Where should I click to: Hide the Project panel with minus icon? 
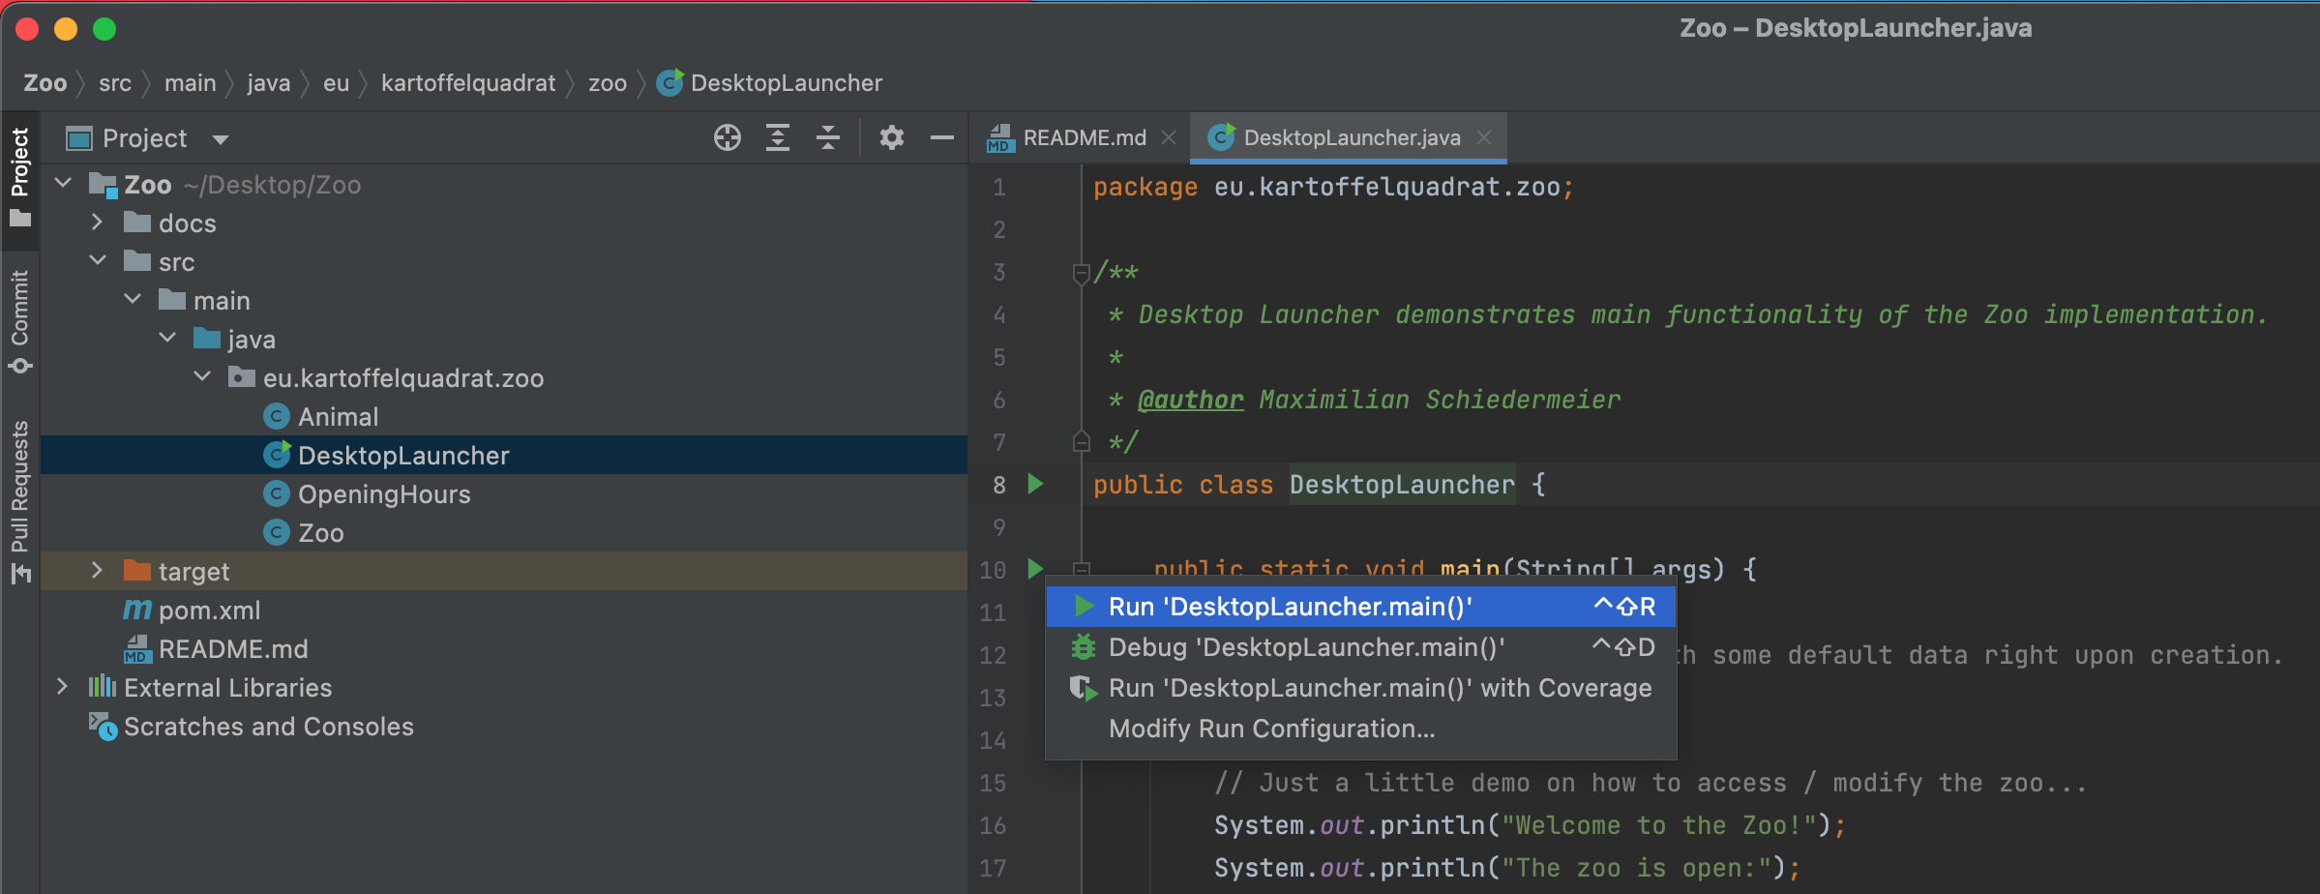coord(941,138)
